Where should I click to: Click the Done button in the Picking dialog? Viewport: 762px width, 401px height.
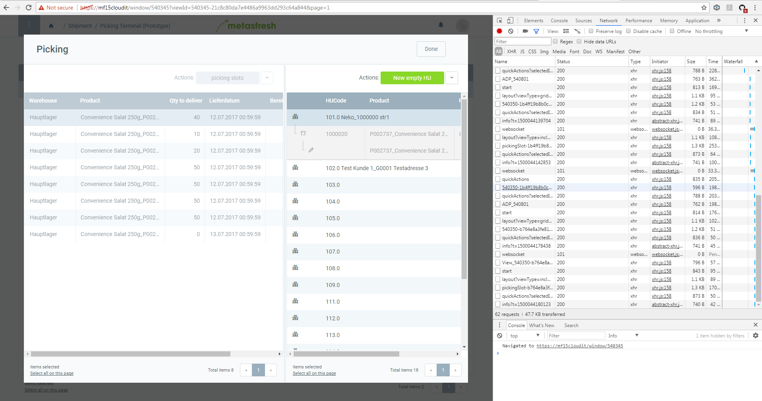pos(431,49)
